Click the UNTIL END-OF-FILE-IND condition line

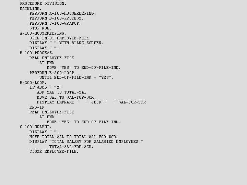pyautogui.click(x=76, y=77)
